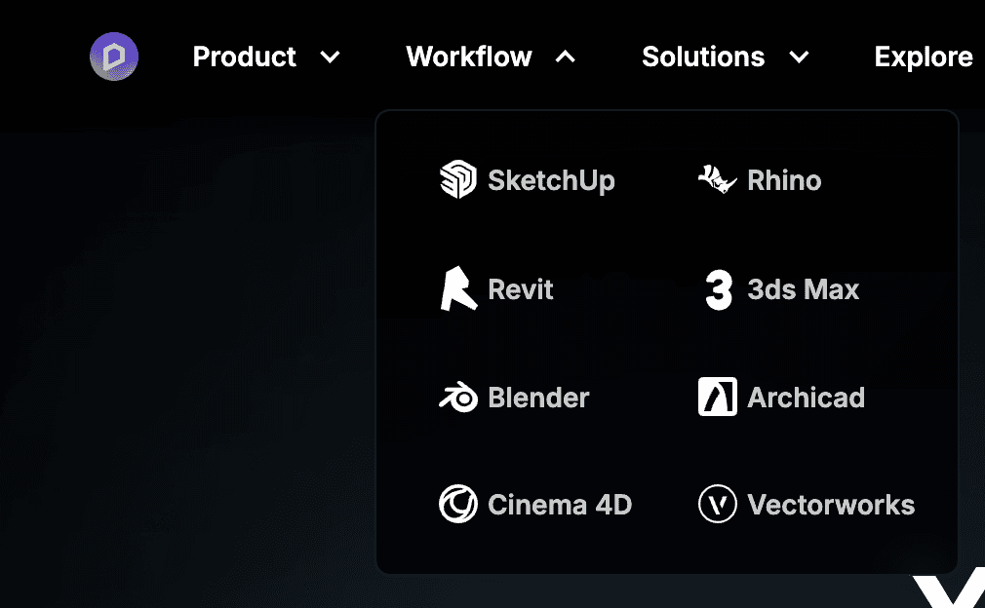This screenshot has width=985, height=608.
Task: Collapse the Workflow menu chevron
Action: [x=566, y=57]
